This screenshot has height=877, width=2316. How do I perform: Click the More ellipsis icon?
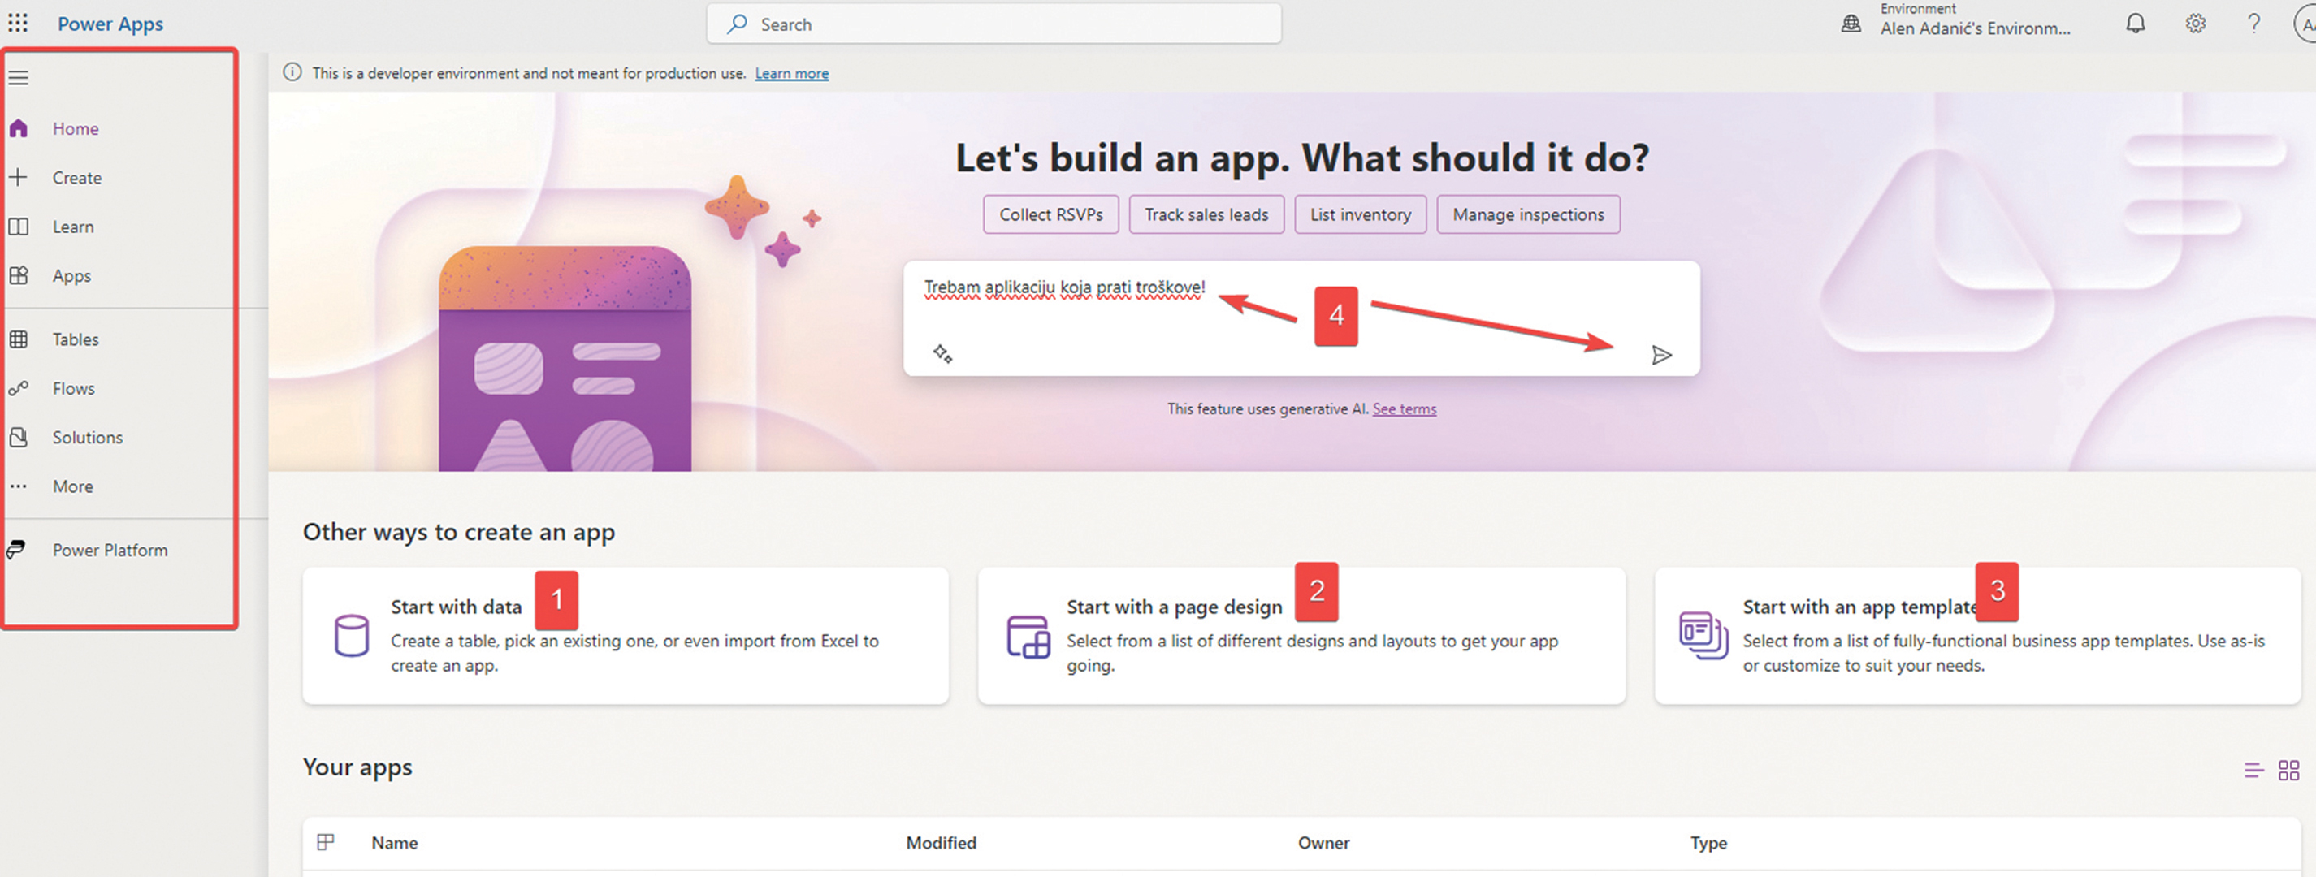[18, 486]
